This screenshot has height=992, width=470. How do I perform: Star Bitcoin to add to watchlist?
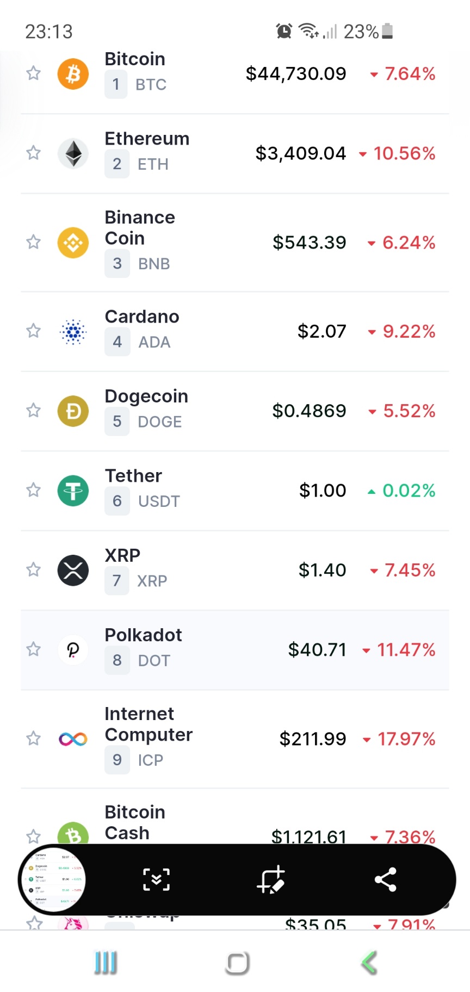[34, 73]
